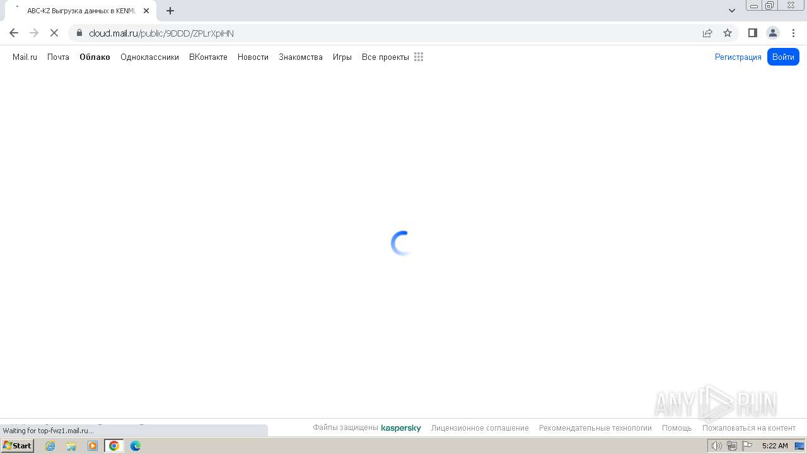Open the Chrome profile avatar

(773, 33)
